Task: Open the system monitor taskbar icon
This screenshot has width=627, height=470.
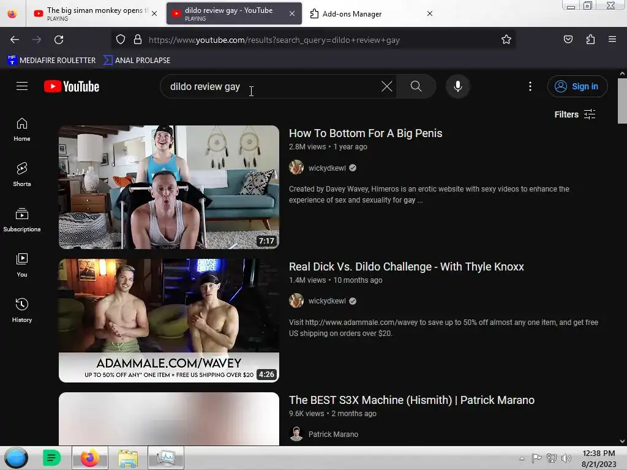Action: pyautogui.click(x=165, y=458)
